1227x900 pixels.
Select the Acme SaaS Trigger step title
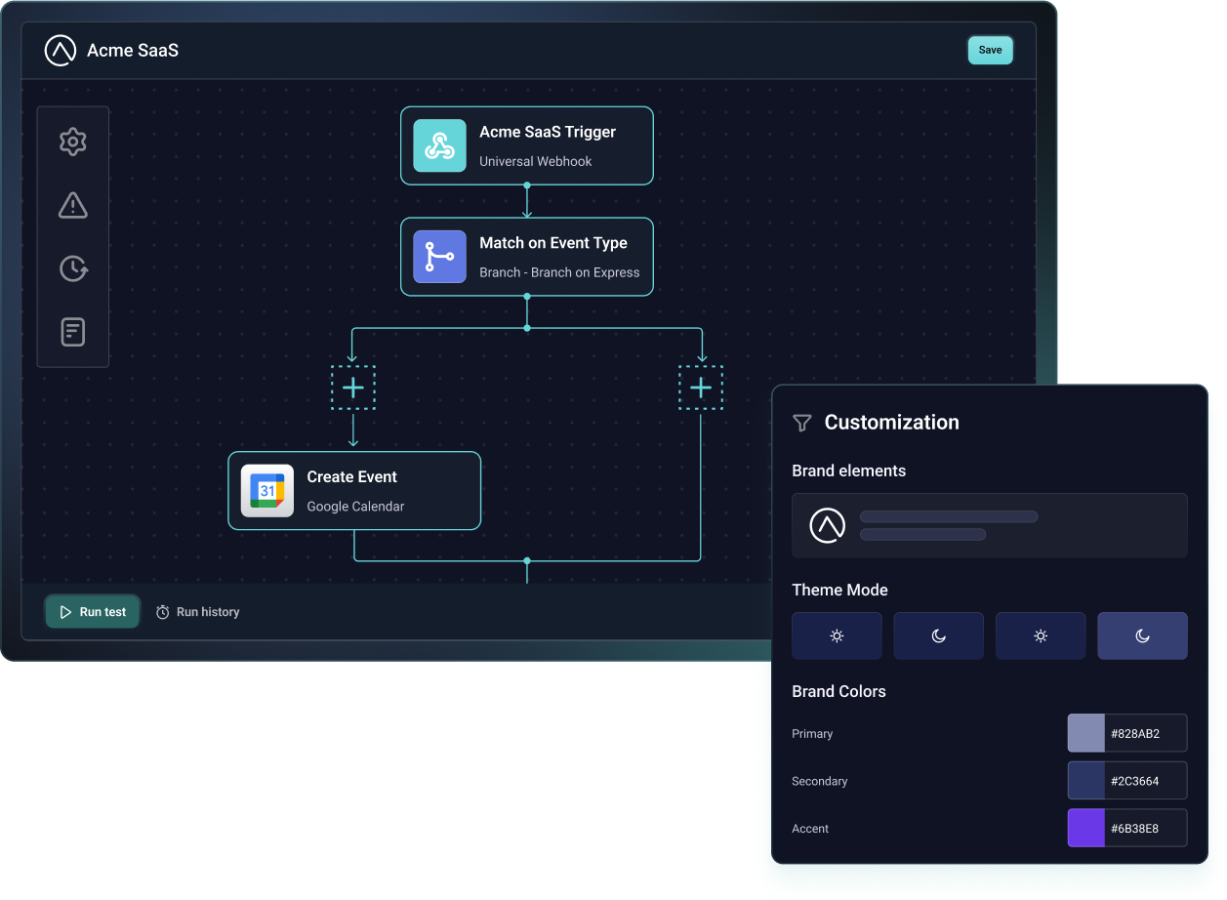548,132
